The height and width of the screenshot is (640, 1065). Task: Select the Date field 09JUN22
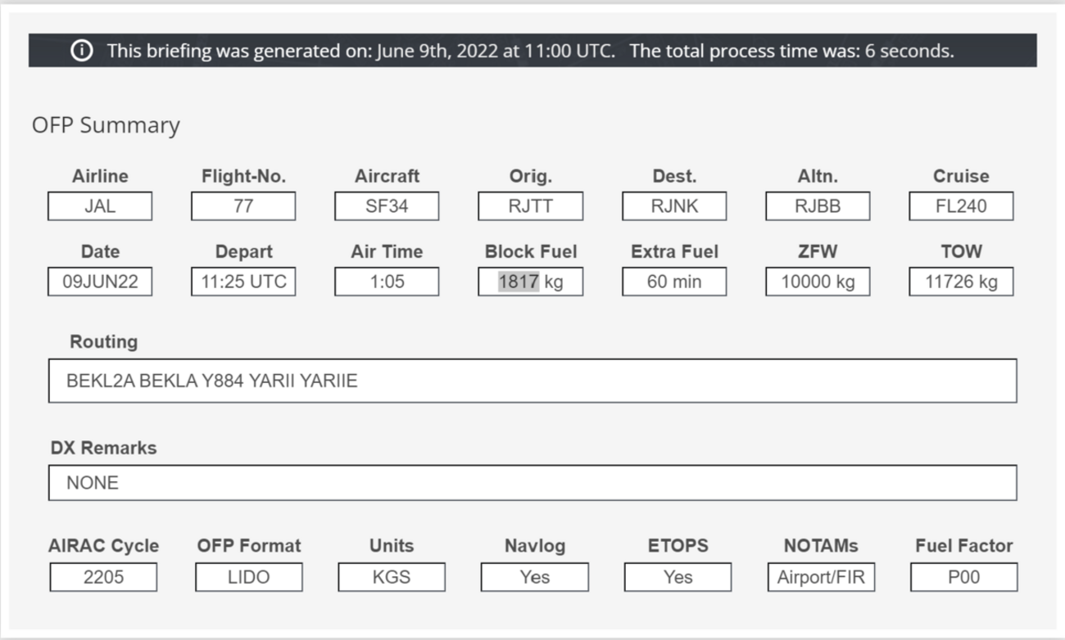100,282
